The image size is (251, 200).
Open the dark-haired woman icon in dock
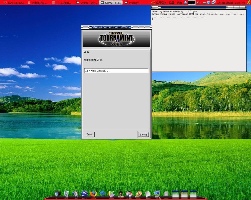pos(121,194)
